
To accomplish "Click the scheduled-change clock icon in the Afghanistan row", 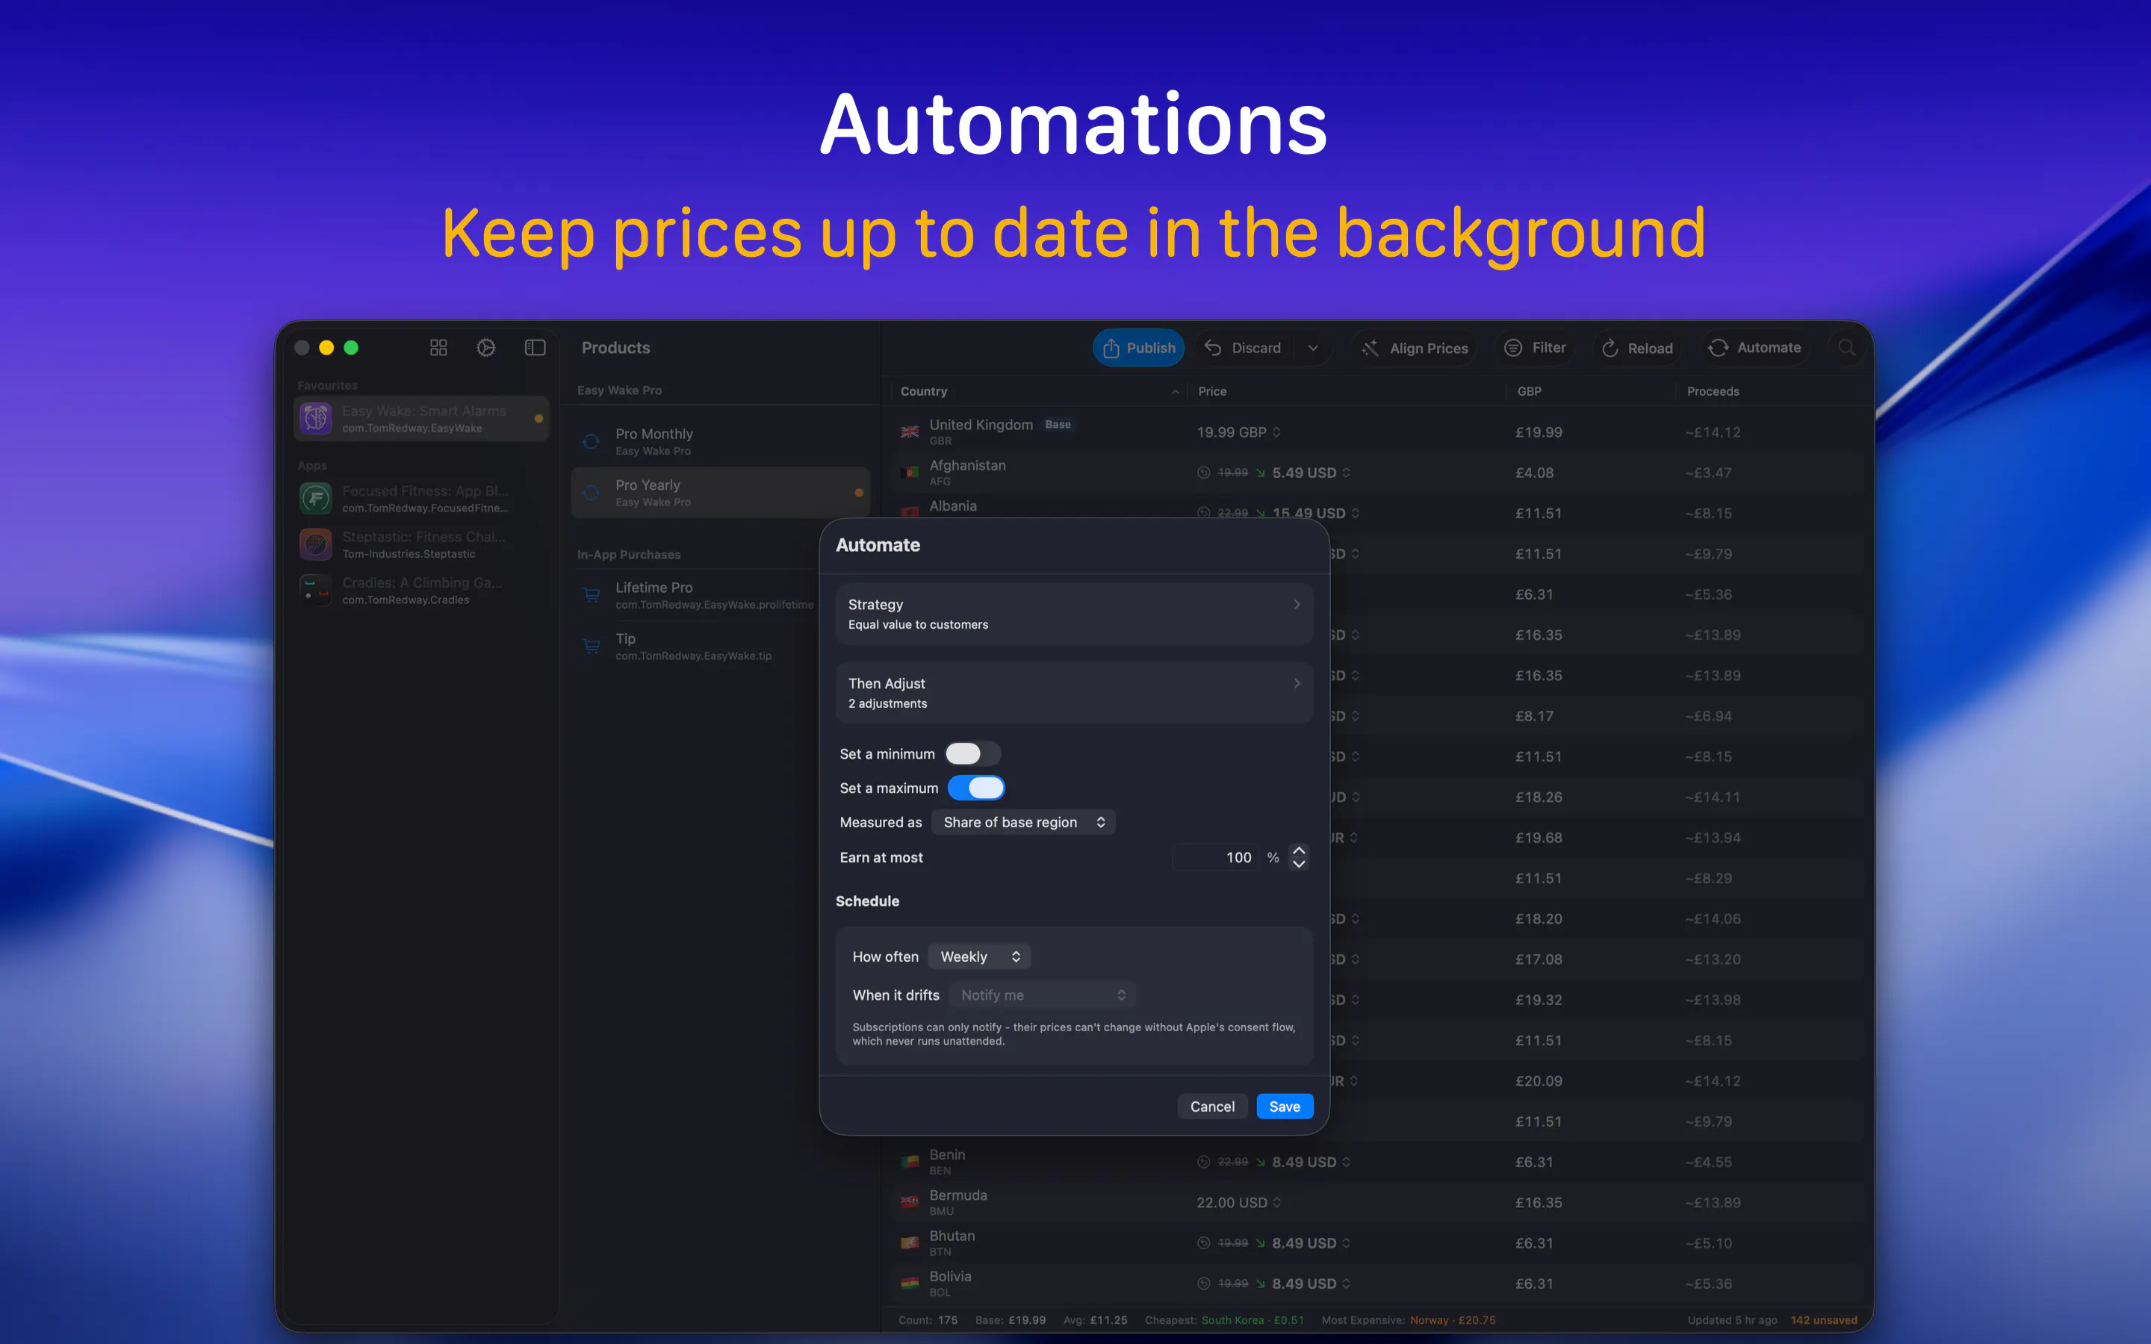I will click(x=1203, y=473).
